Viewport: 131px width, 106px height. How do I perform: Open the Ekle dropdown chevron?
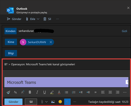point(38,19)
